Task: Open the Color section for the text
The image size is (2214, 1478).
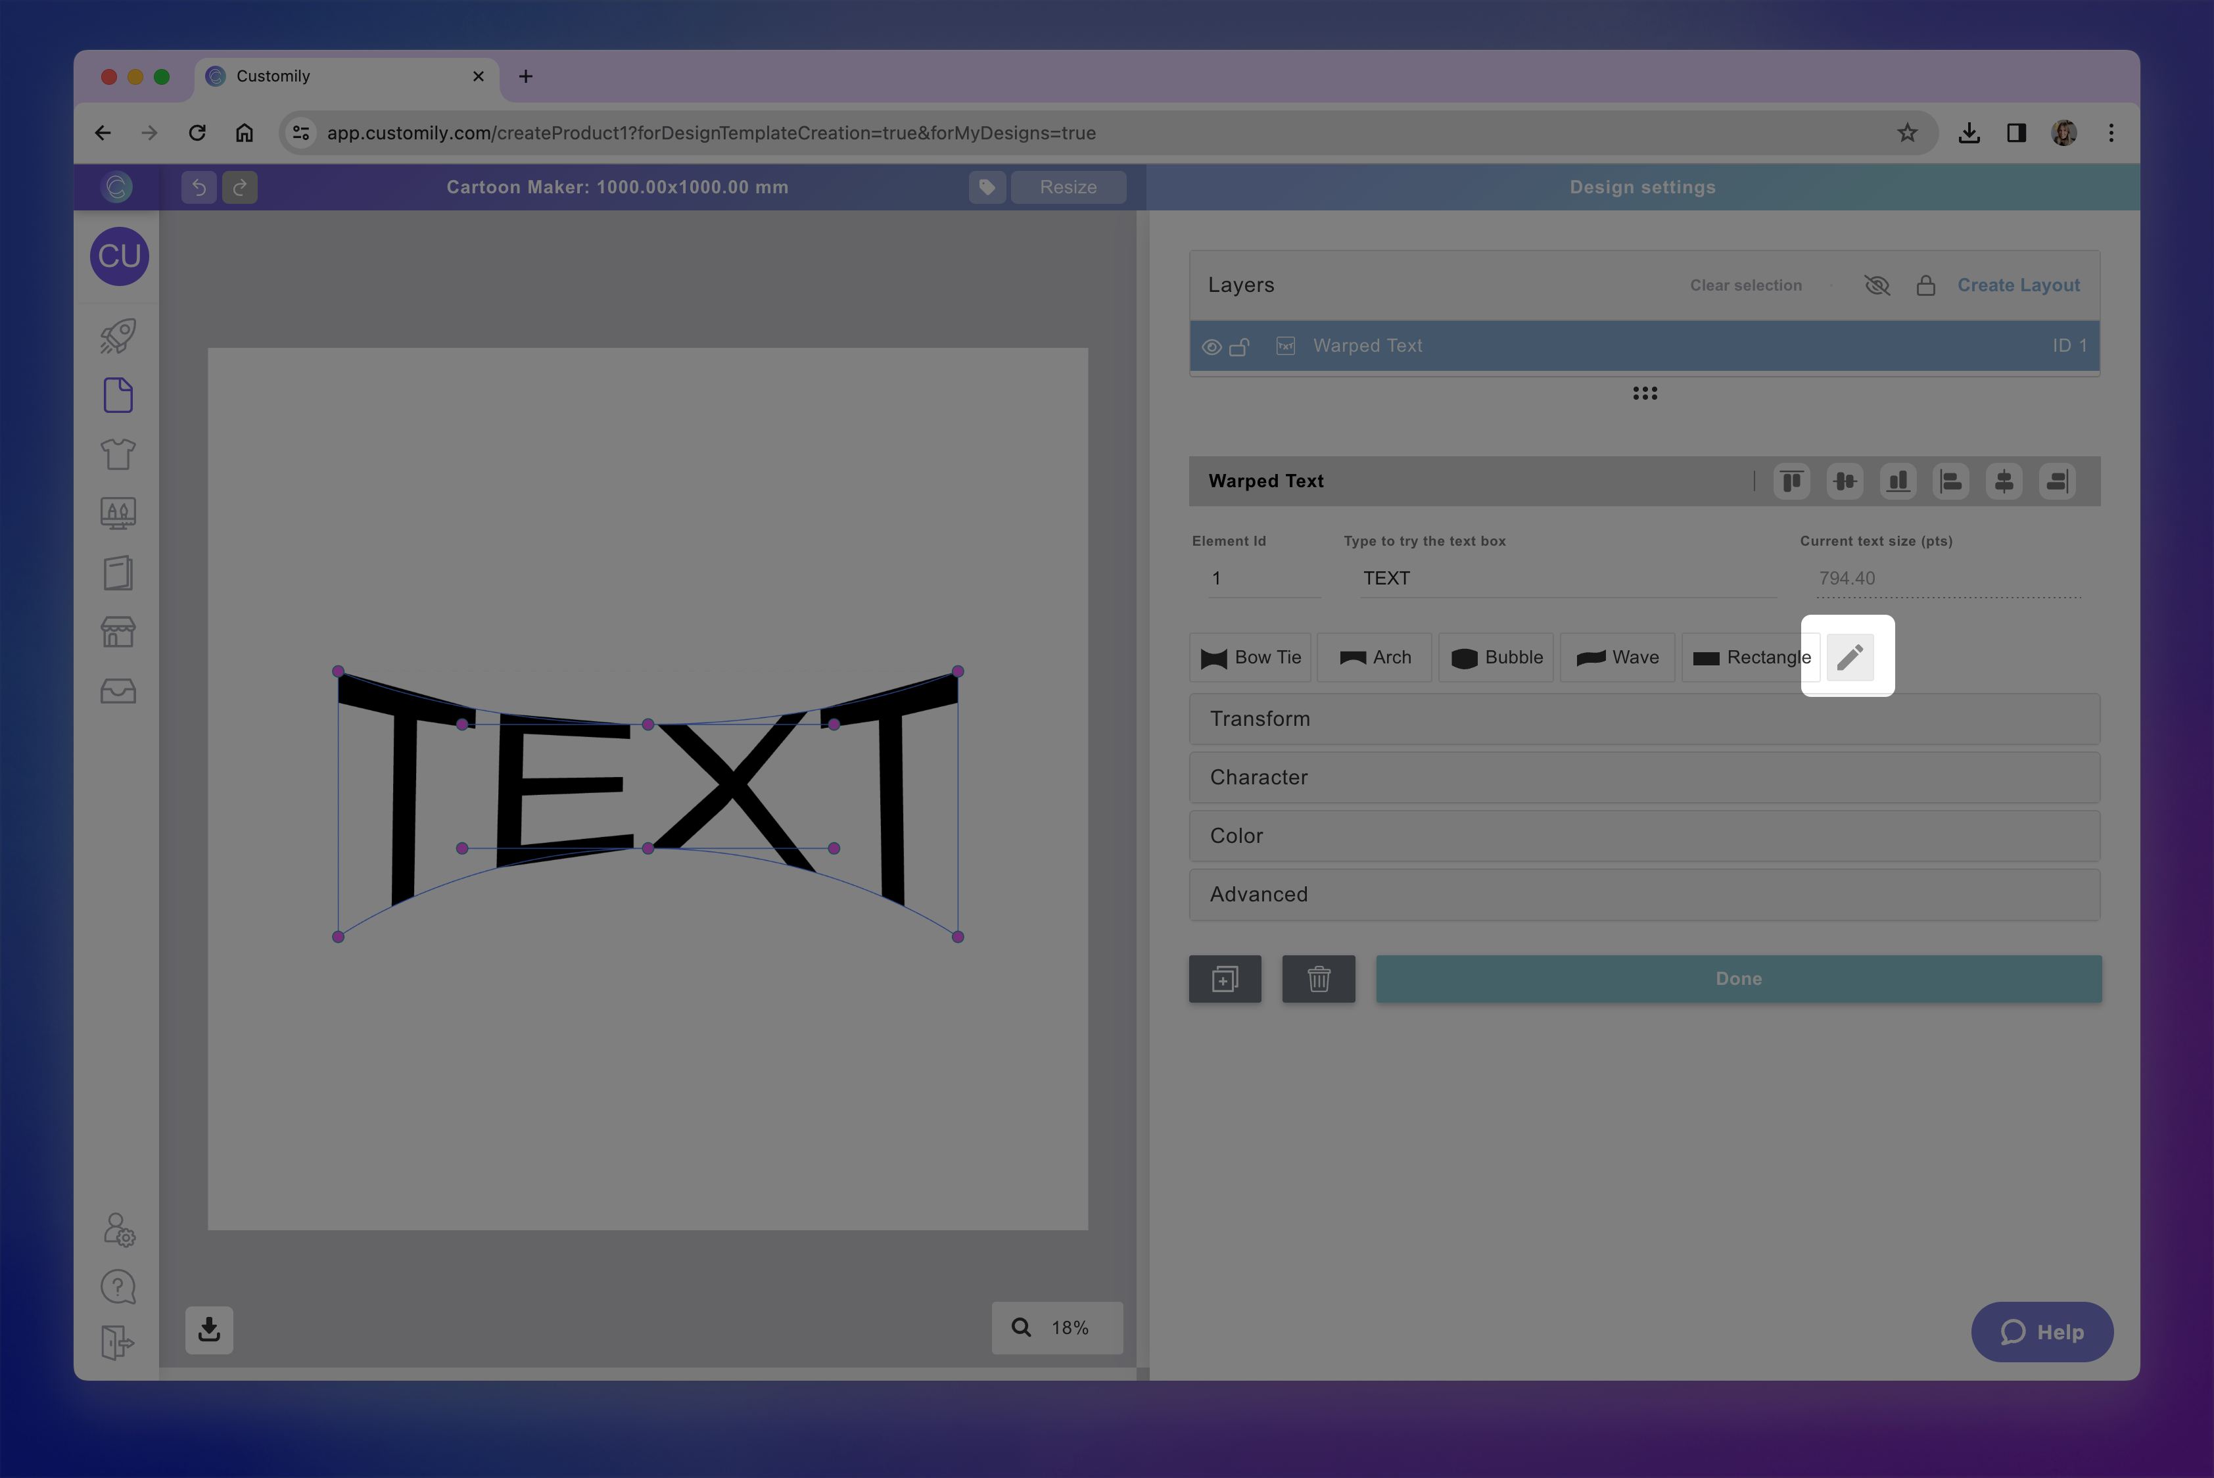Action: click(1644, 836)
